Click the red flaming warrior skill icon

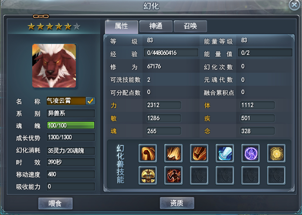pos(173,175)
